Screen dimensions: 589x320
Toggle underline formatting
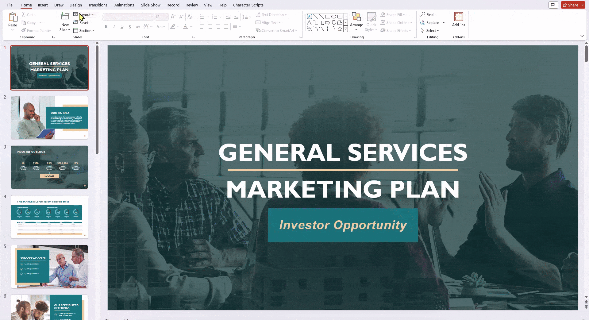pos(122,27)
